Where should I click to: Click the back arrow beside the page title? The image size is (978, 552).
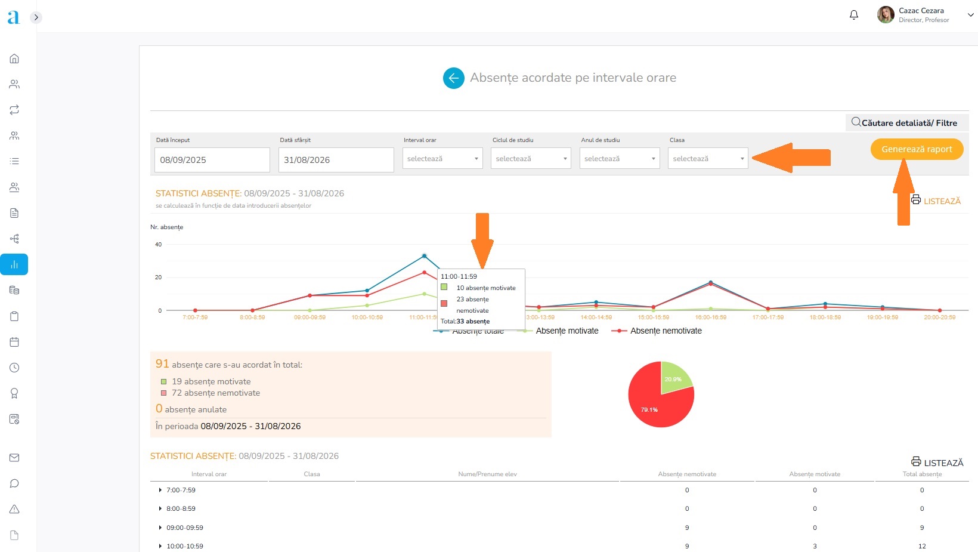click(453, 78)
